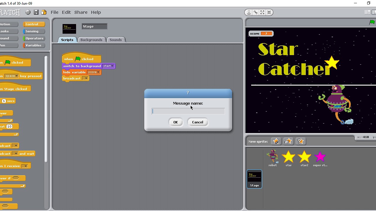Select the shrink sprite tool
The image size is (376, 211).
pos(269,12)
